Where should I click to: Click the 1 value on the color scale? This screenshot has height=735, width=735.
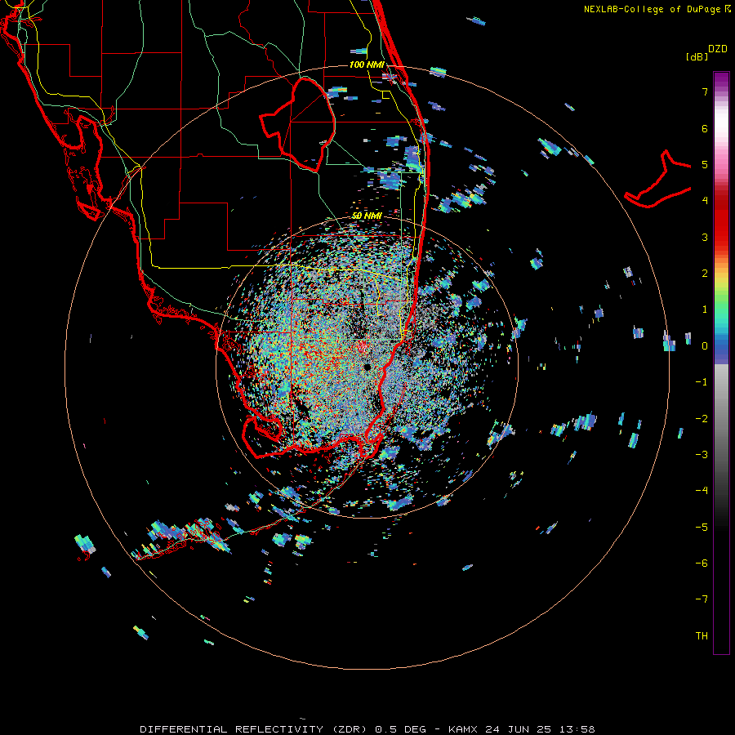click(x=705, y=310)
